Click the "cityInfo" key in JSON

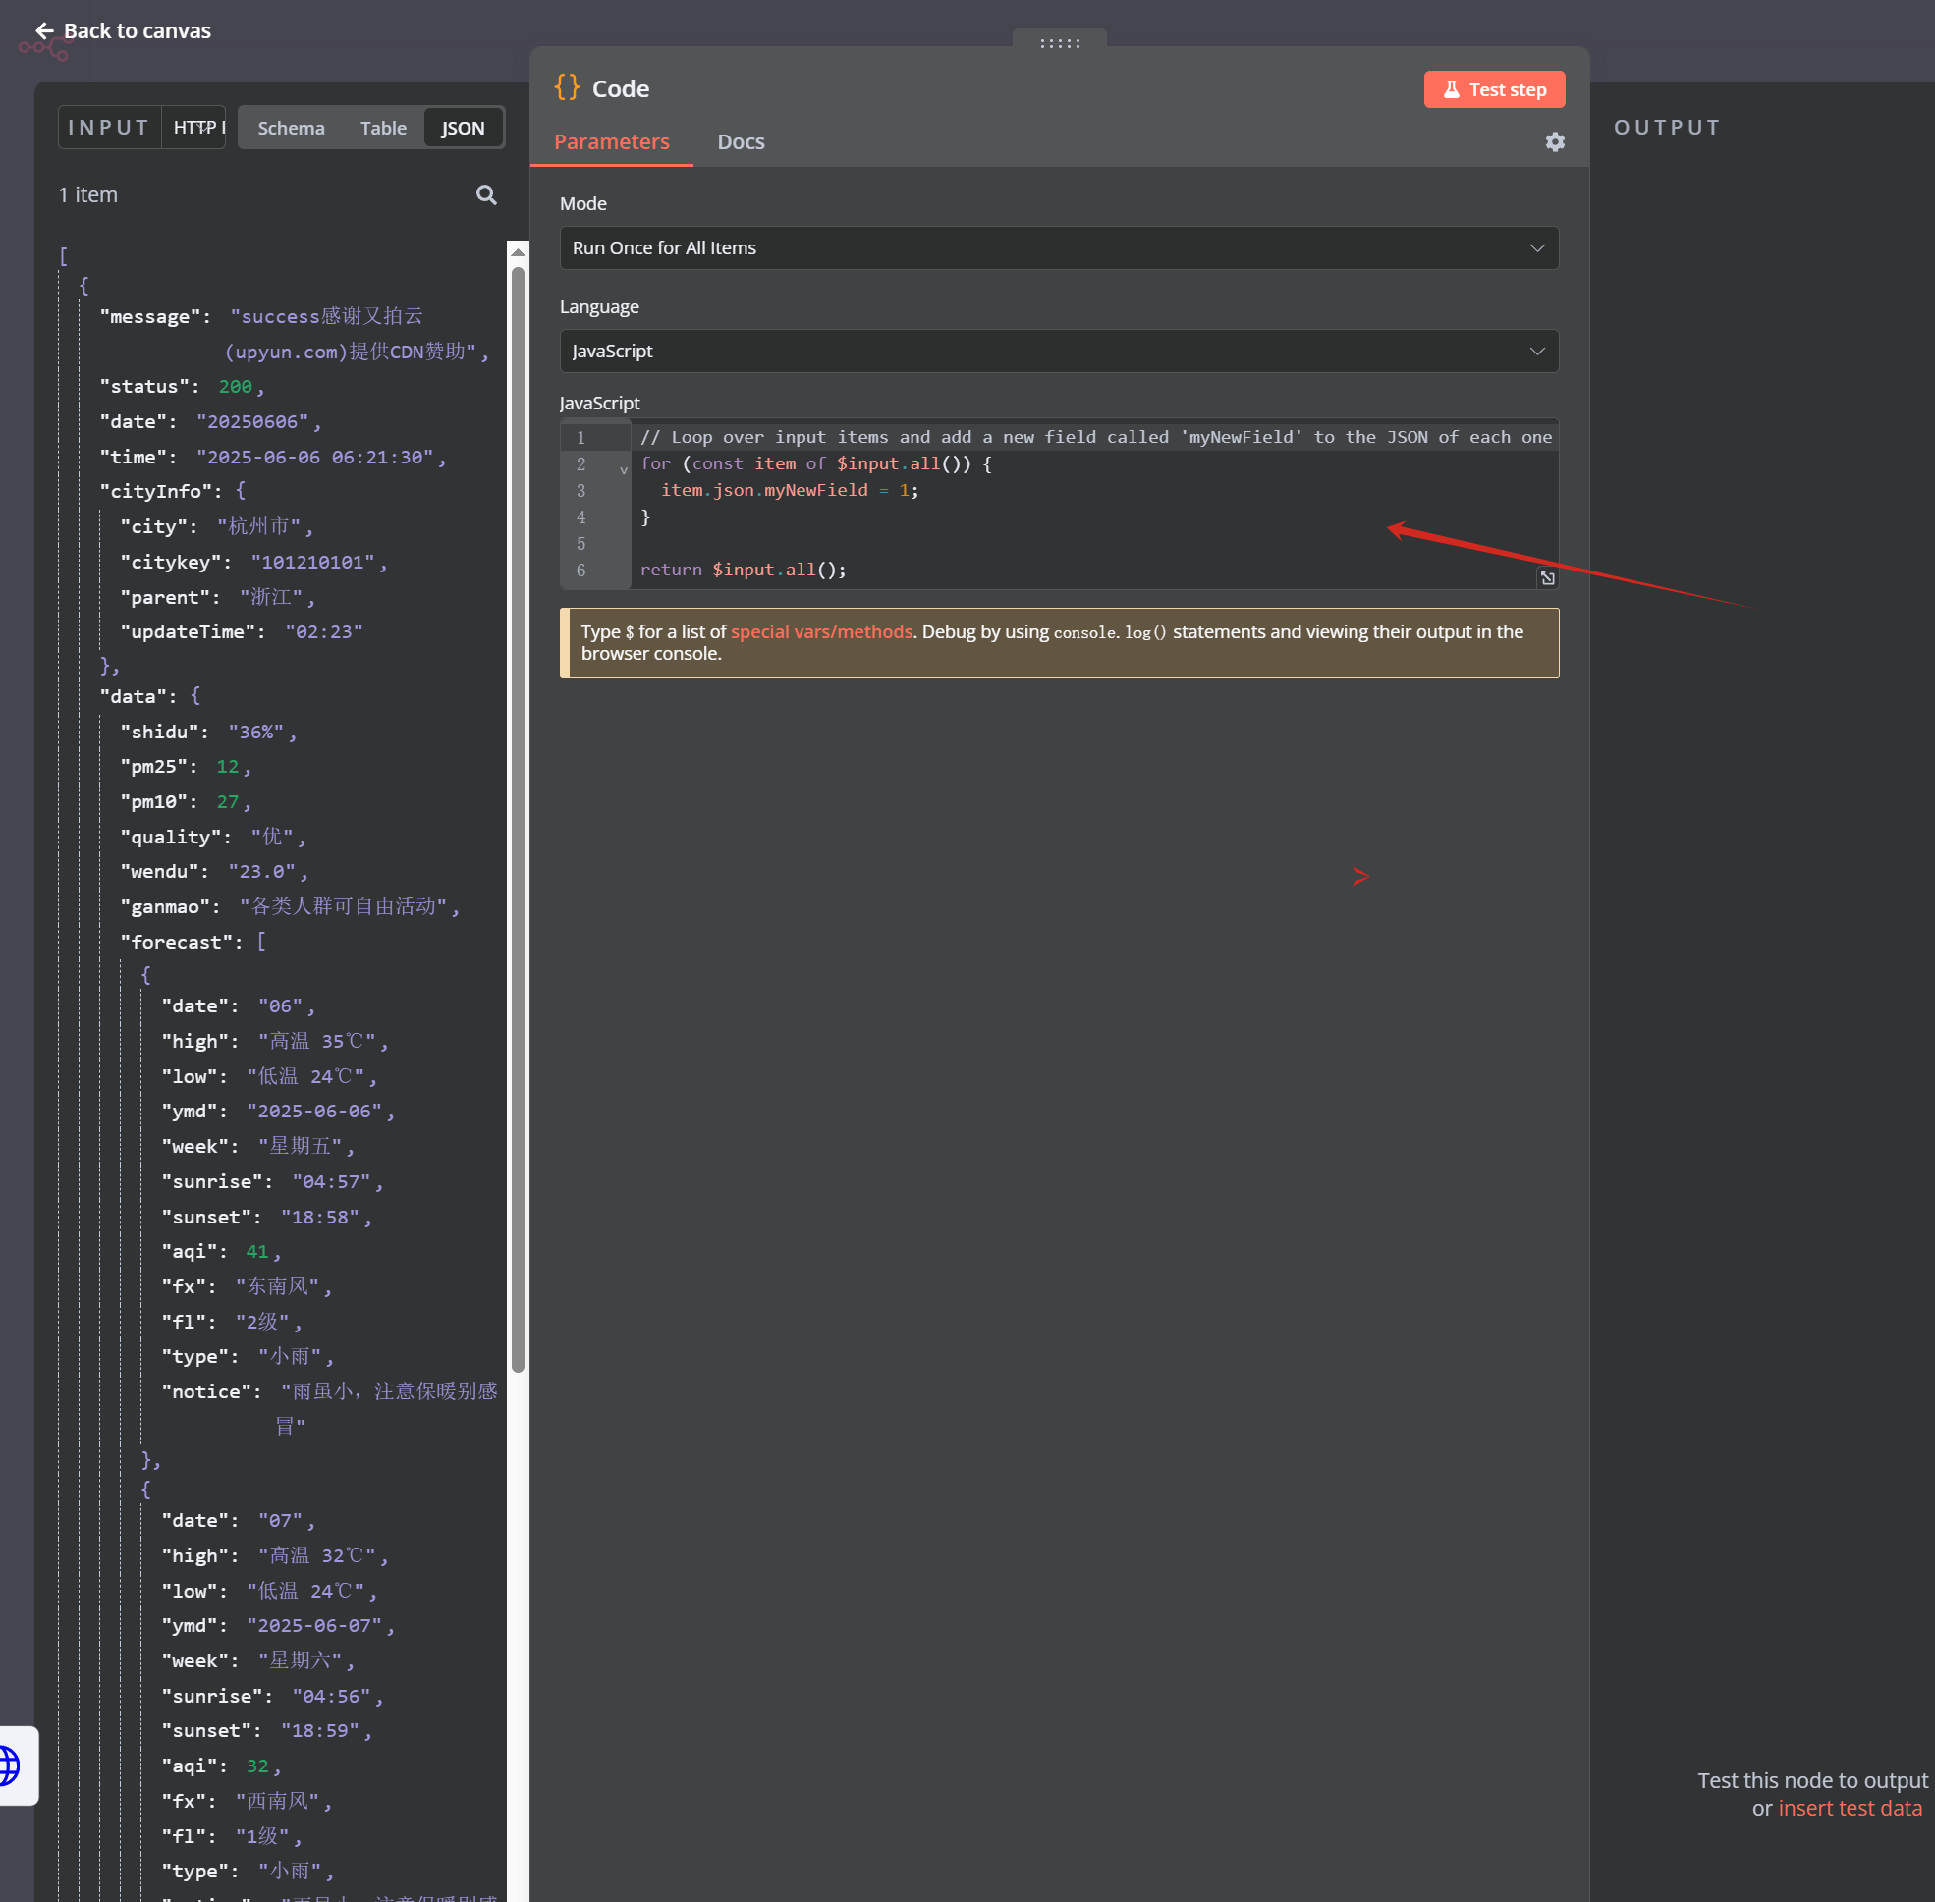coord(161,492)
